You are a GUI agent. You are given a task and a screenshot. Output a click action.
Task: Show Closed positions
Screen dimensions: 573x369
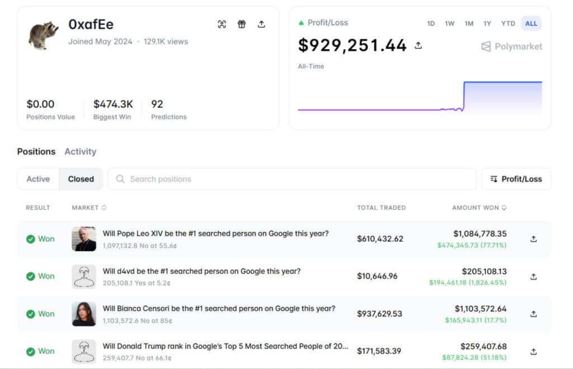click(x=81, y=179)
